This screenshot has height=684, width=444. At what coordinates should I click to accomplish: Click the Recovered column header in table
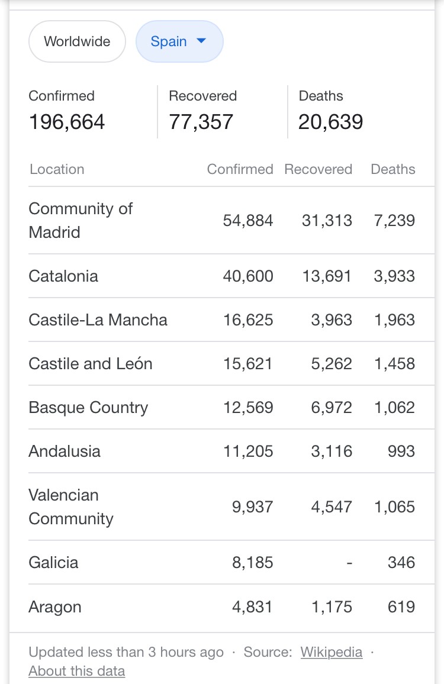click(318, 169)
